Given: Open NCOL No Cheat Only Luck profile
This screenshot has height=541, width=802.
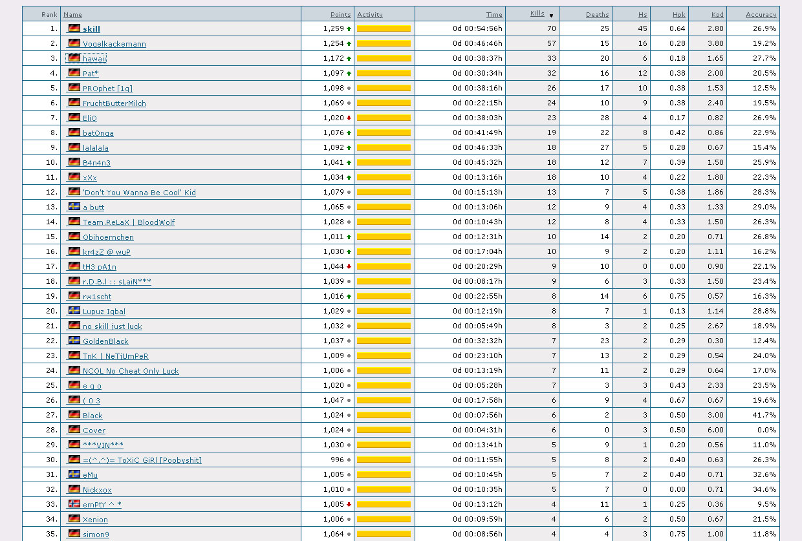Looking at the screenshot, I should tap(131, 371).
